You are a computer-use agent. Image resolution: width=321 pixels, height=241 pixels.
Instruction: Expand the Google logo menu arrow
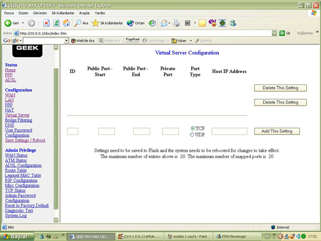(x=21, y=40)
